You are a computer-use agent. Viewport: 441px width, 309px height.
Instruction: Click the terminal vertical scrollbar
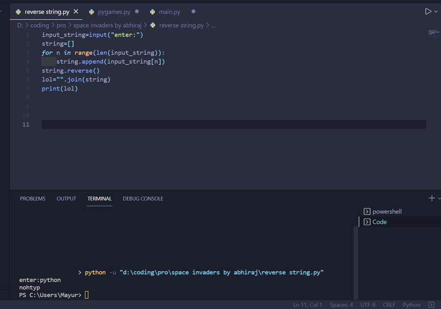356,262
